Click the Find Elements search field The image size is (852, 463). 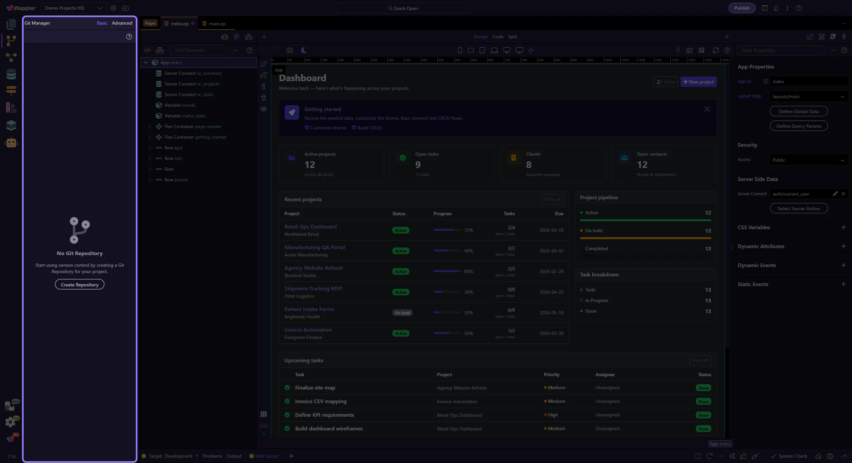[198, 50]
